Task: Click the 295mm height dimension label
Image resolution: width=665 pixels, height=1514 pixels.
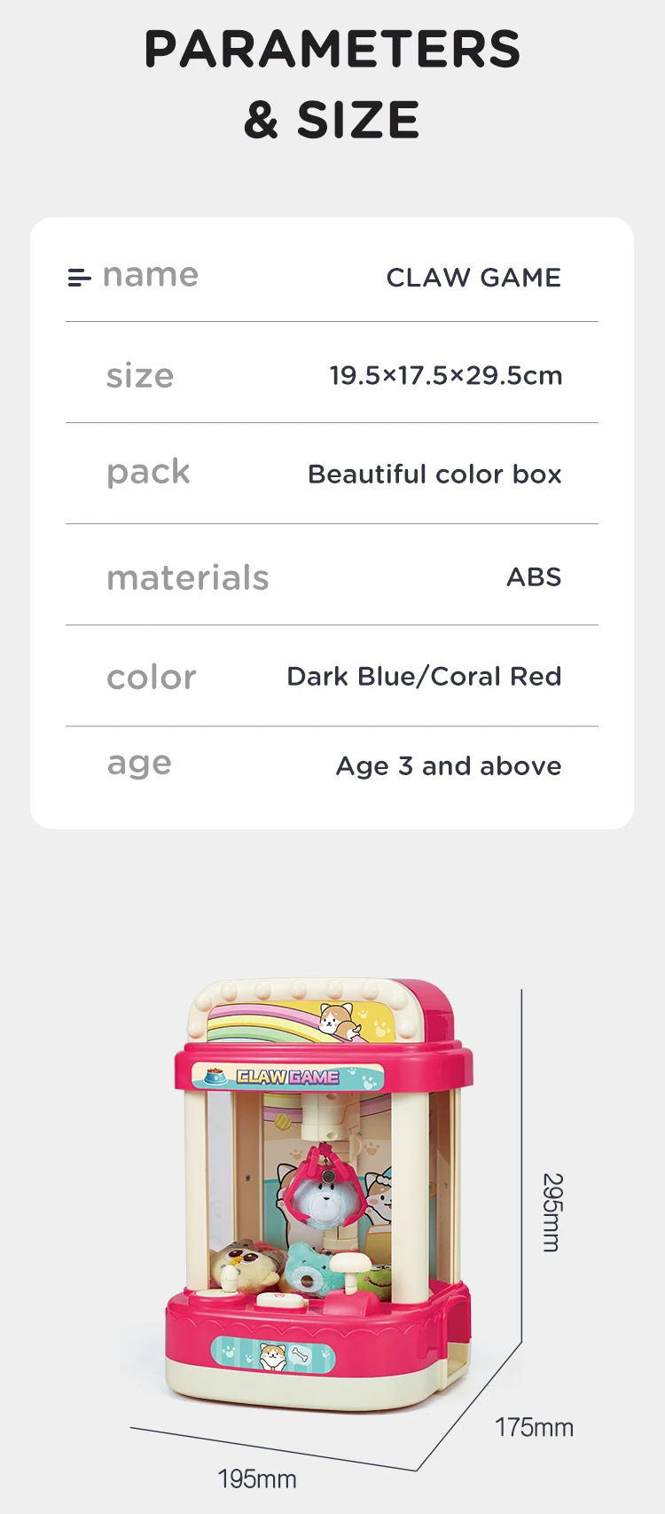Action: 552,1212
